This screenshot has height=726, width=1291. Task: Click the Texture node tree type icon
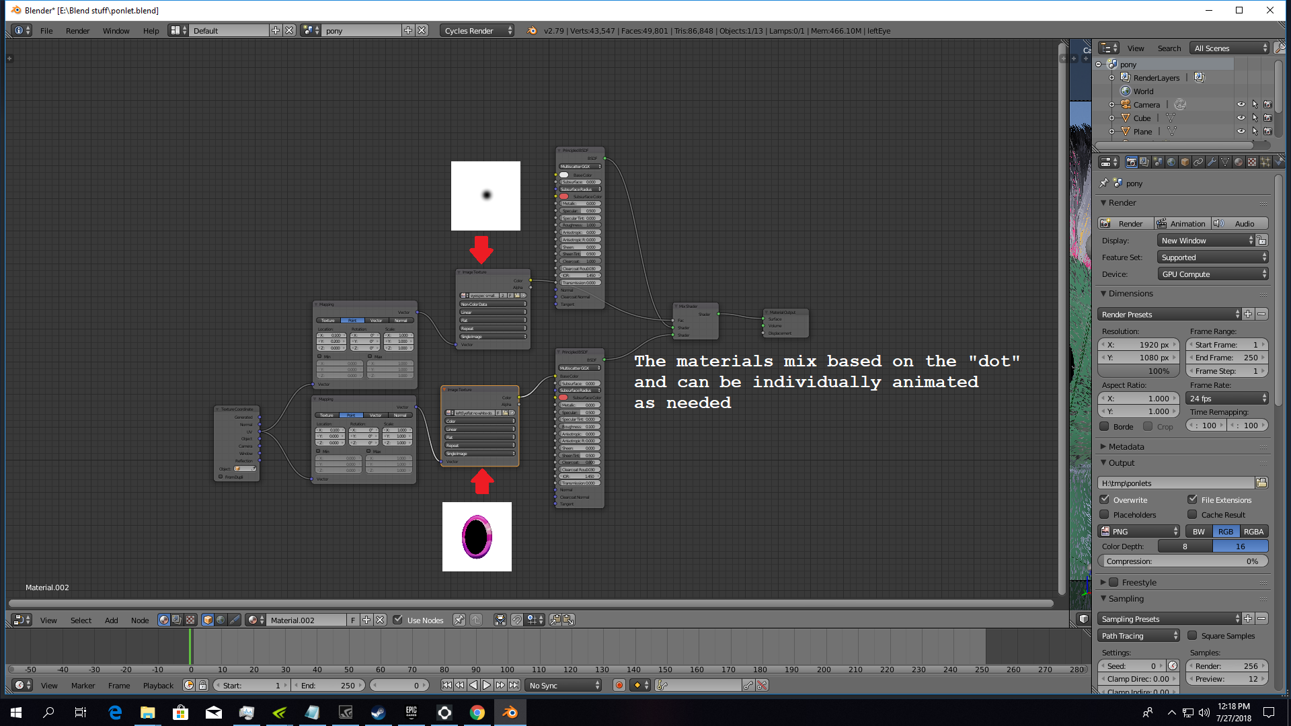click(x=190, y=620)
